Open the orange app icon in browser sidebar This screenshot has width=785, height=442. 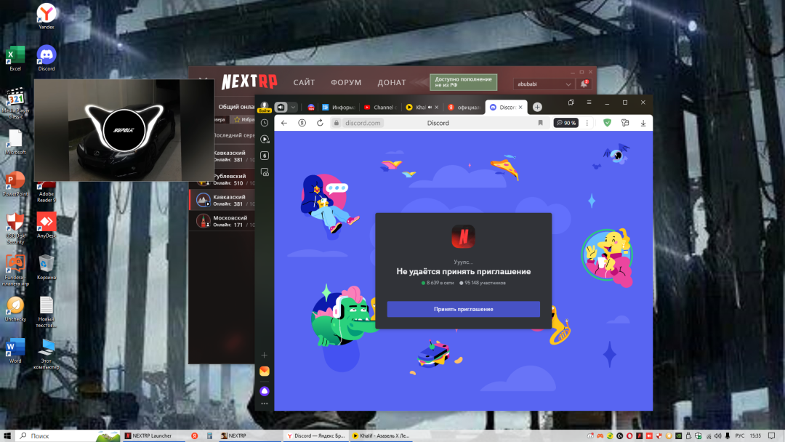265,371
